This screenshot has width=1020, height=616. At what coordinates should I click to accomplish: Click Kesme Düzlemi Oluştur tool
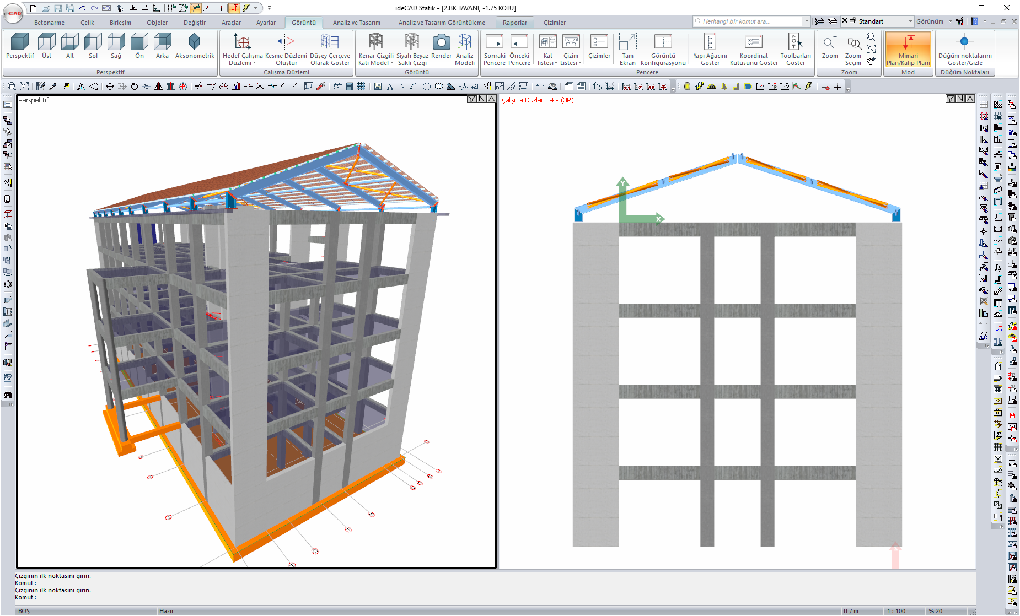point(286,42)
